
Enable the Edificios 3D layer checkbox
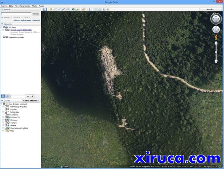(x=6, y=117)
